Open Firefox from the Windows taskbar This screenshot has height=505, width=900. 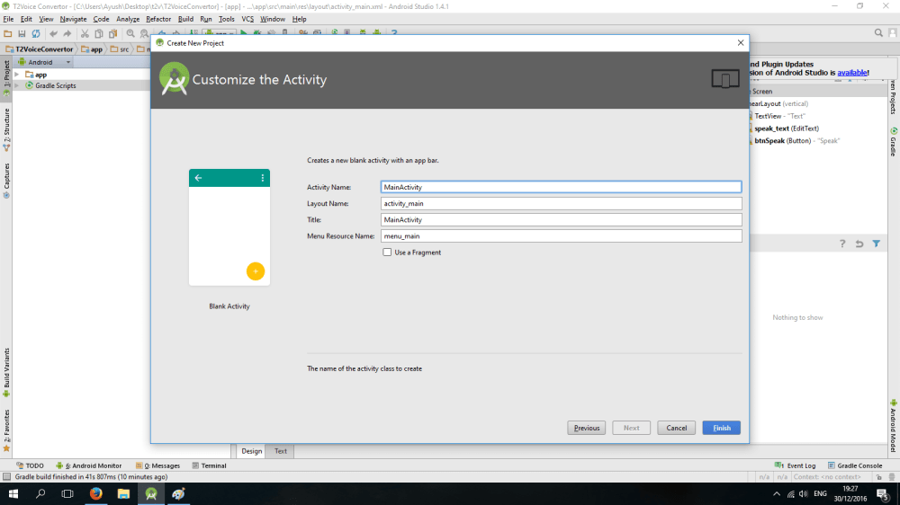[95, 494]
